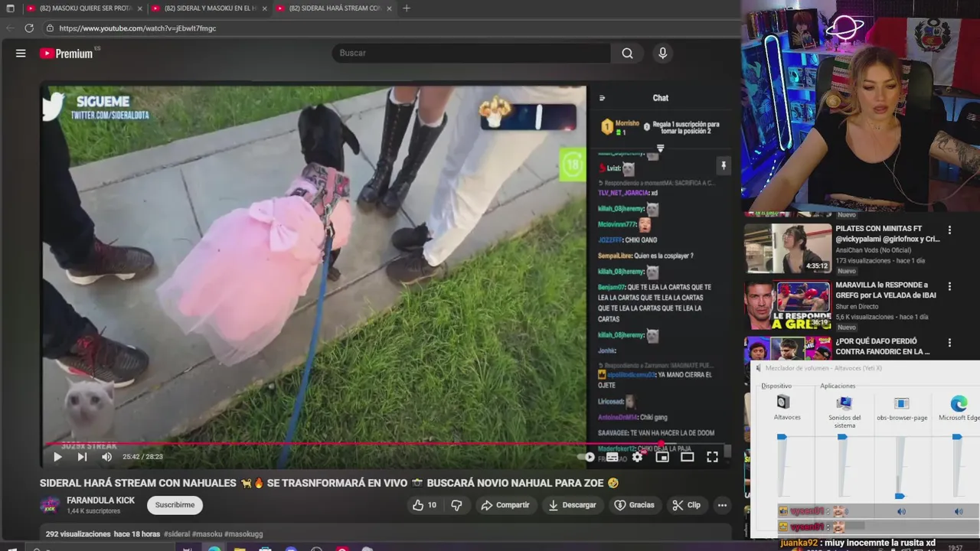The image size is (980, 551).
Task: Click the pinned message pin icon in chat
Action: (723, 165)
